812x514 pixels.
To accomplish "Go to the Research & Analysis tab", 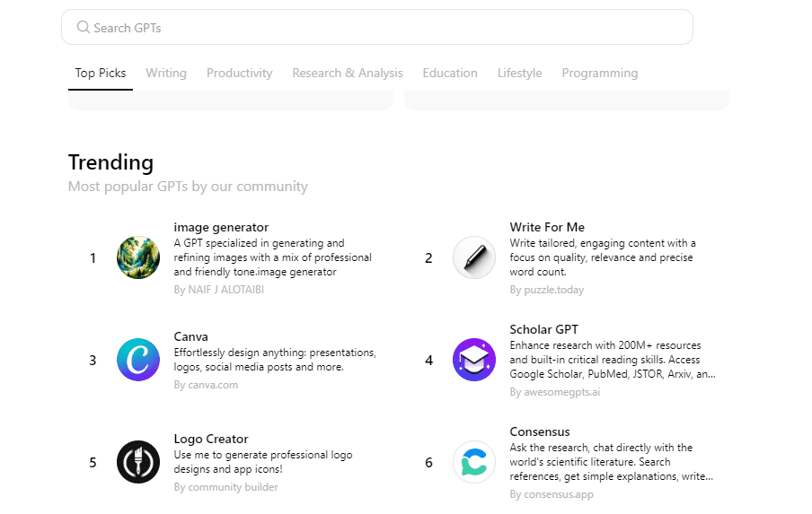I will pos(348,74).
